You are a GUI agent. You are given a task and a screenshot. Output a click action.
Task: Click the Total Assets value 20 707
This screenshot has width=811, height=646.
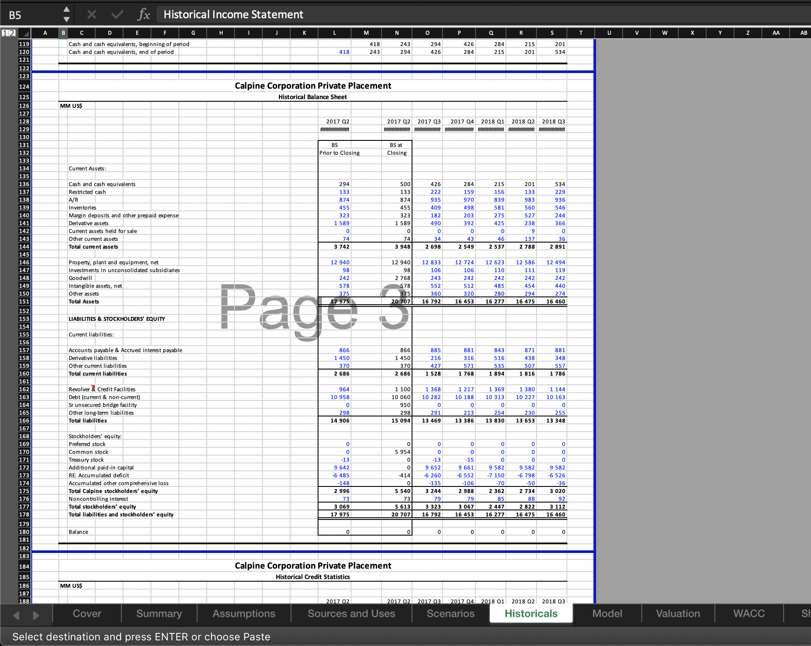397,302
